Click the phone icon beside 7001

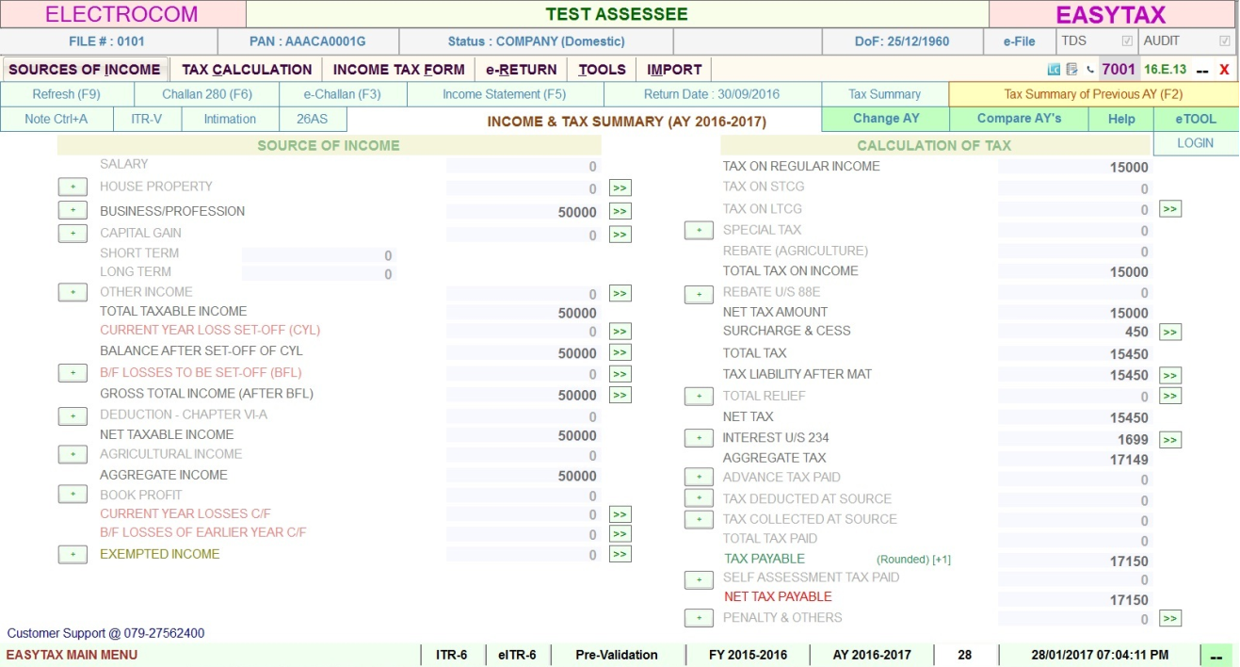[x=1089, y=70]
